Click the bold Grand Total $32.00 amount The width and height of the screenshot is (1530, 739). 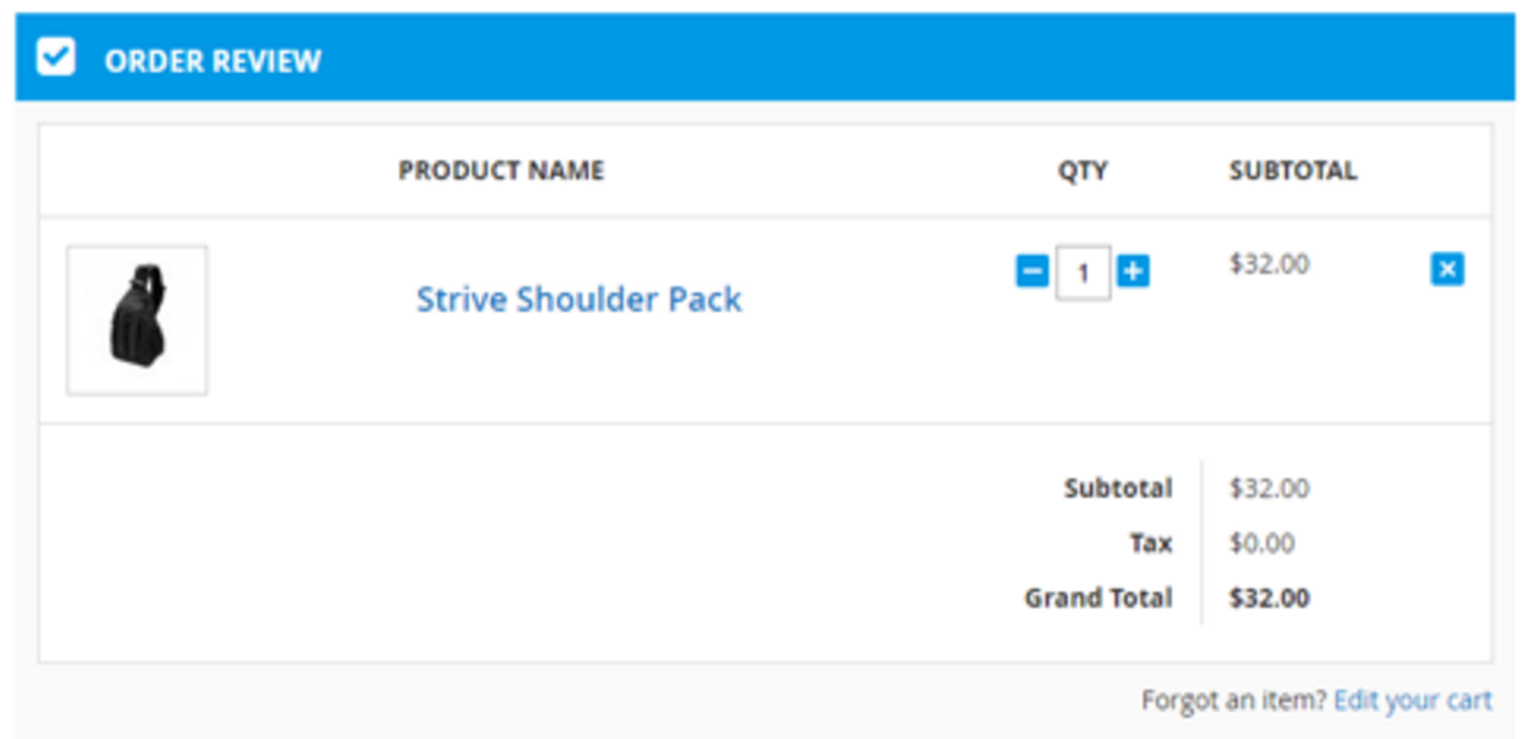tap(1269, 598)
